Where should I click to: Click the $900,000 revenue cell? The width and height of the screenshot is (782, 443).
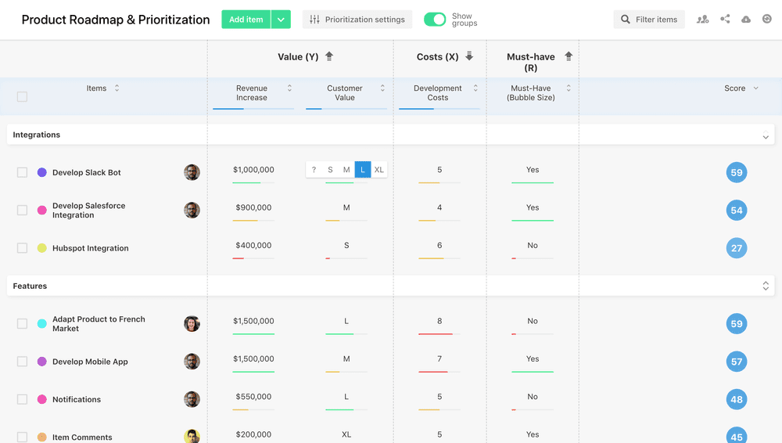[x=253, y=207]
